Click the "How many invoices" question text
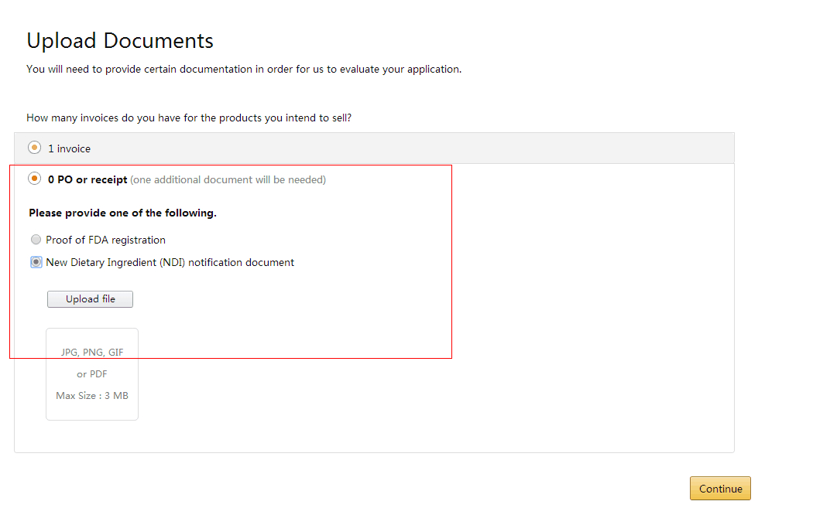813x508 pixels. pyautogui.click(x=189, y=118)
